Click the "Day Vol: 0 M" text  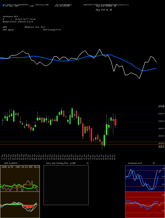click(104, 10)
